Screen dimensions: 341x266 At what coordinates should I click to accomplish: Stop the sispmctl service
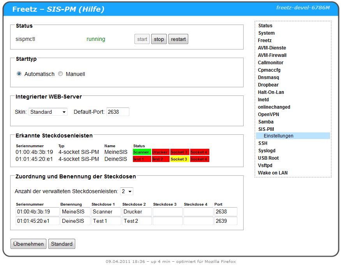pyautogui.click(x=159, y=39)
